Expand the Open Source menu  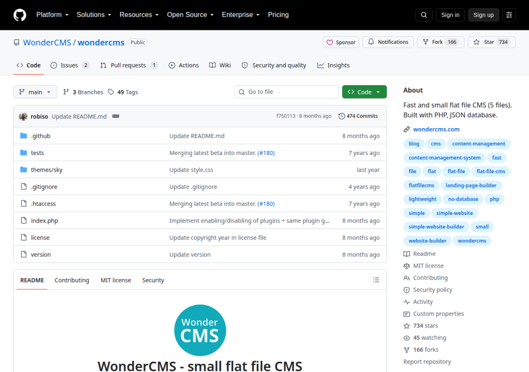pos(190,15)
